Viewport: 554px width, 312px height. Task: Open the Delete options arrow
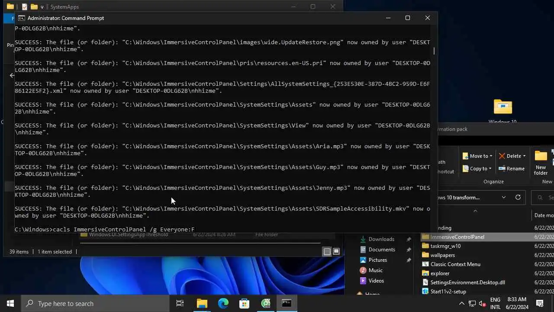point(524,156)
